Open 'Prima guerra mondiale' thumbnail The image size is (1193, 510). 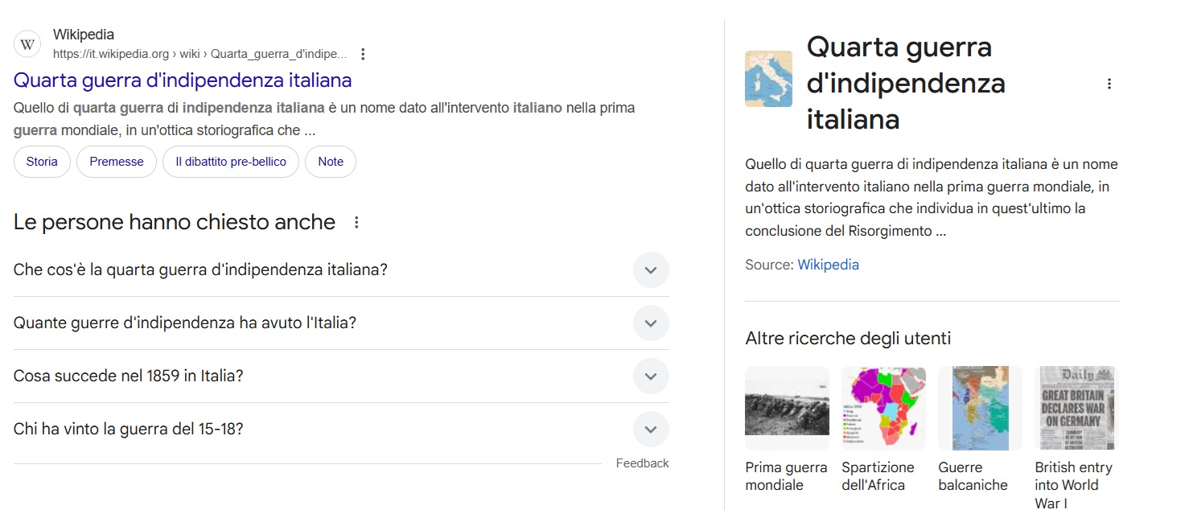coord(787,408)
